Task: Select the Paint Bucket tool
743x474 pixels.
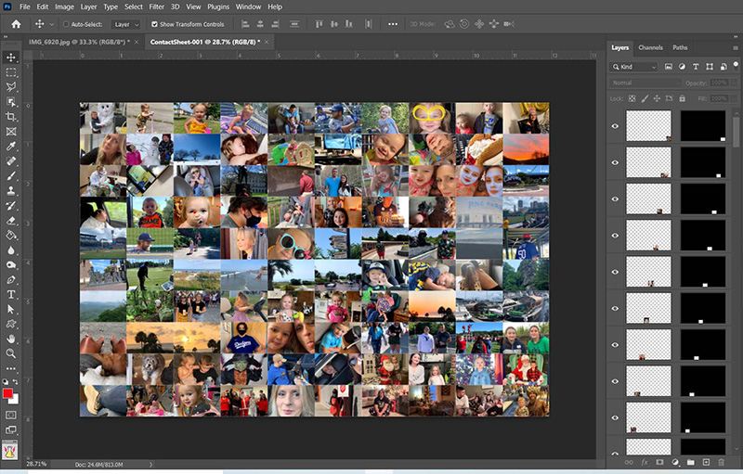Action: (11, 235)
